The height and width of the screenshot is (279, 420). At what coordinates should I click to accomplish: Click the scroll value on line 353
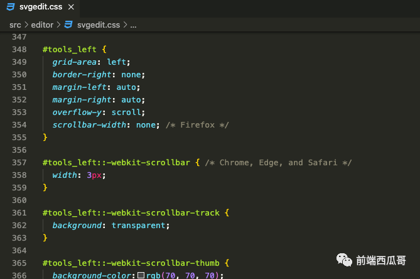[x=126, y=112]
